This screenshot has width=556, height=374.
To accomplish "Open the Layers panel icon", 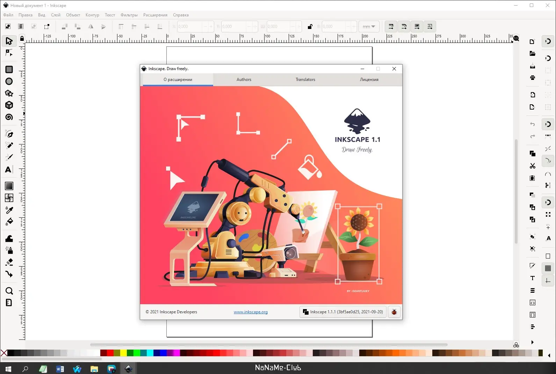I will [532, 290].
